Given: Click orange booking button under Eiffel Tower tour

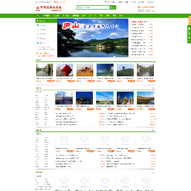Looking at the screenshot, I should pos(111,109).
